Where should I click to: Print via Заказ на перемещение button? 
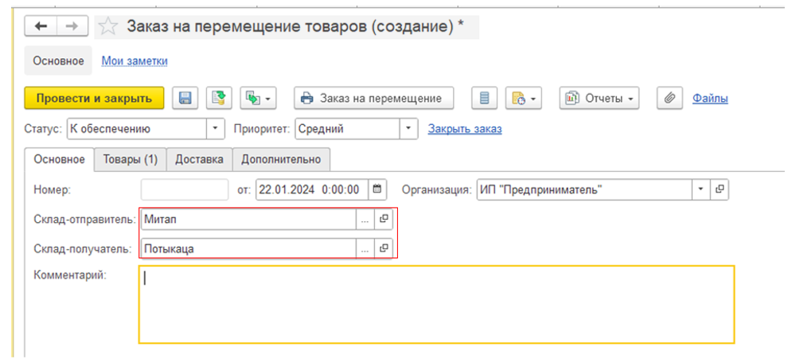[x=374, y=98]
